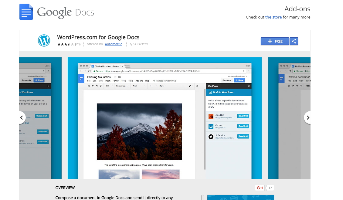
Task: Click Docs home icon in center screenshot
Action: 81,79
